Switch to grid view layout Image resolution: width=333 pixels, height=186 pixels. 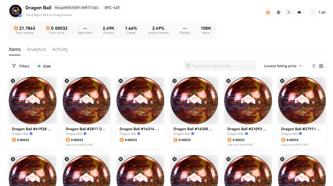pyautogui.click(x=321, y=66)
